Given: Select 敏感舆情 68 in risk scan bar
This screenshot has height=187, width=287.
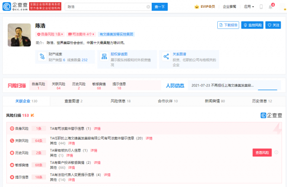Looking at the screenshot, I should point(99,86).
